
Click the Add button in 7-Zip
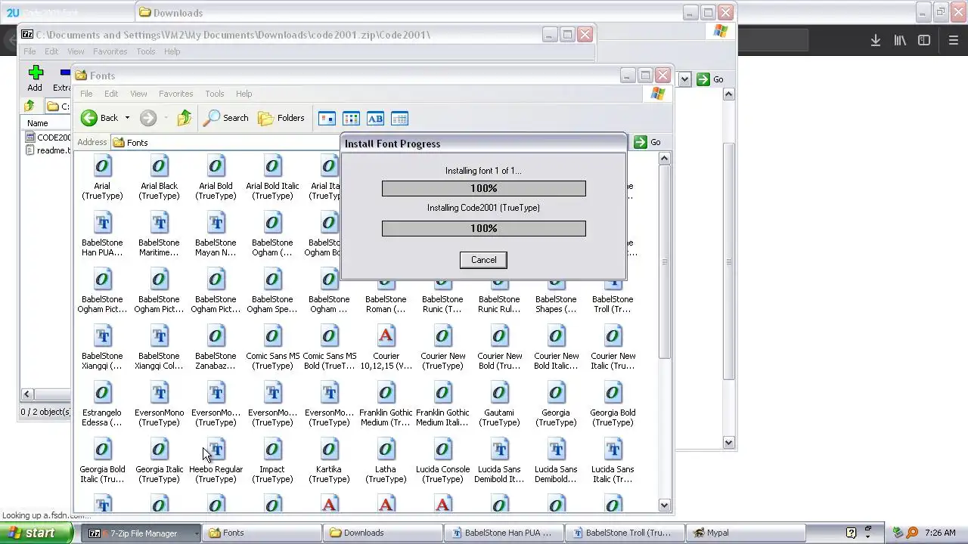[x=35, y=79]
